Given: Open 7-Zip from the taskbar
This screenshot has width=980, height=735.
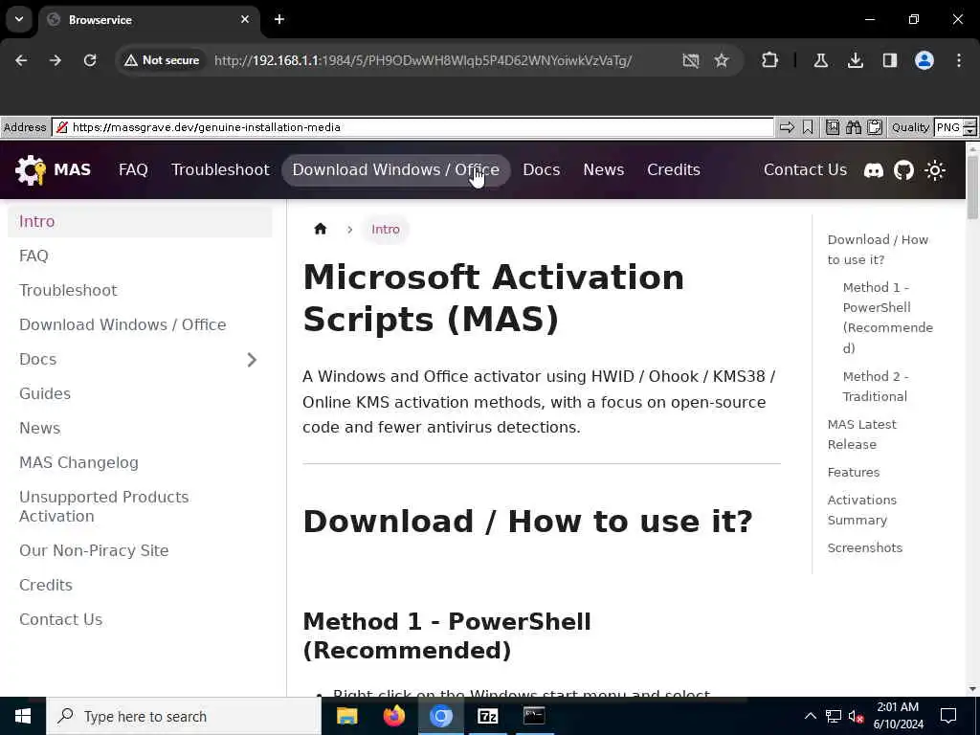Looking at the screenshot, I should [487, 716].
